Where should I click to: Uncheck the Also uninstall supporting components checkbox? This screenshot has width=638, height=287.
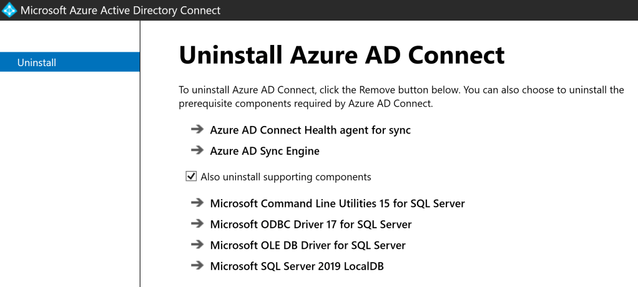[x=192, y=177]
